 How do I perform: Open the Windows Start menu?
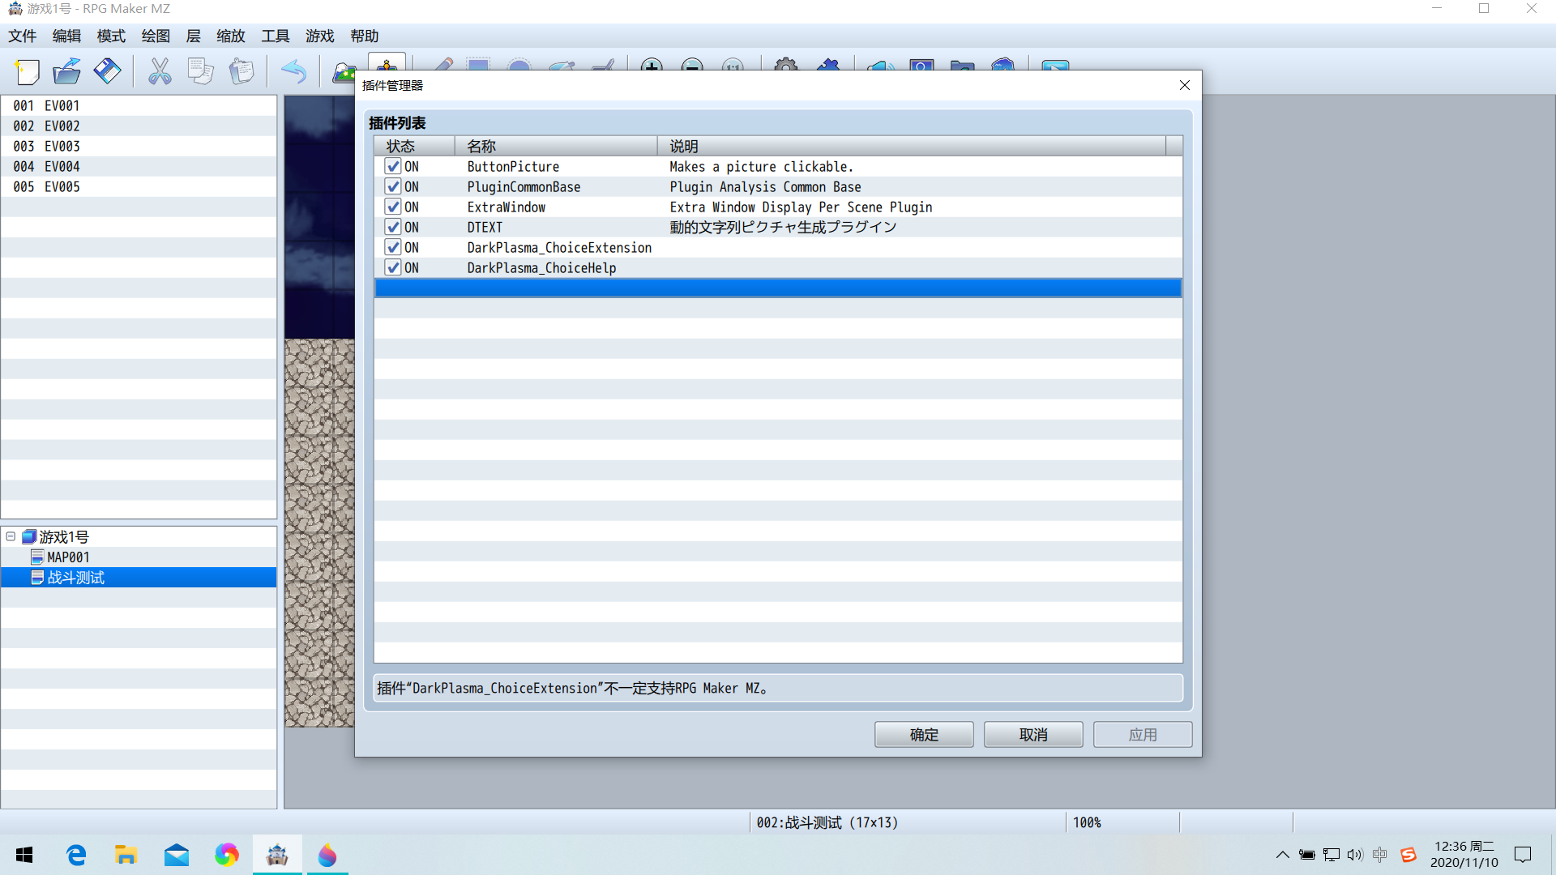[x=24, y=855]
